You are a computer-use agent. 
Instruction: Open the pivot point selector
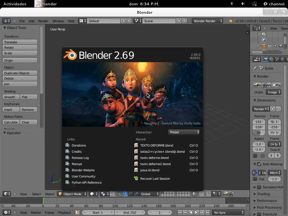(105, 194)
